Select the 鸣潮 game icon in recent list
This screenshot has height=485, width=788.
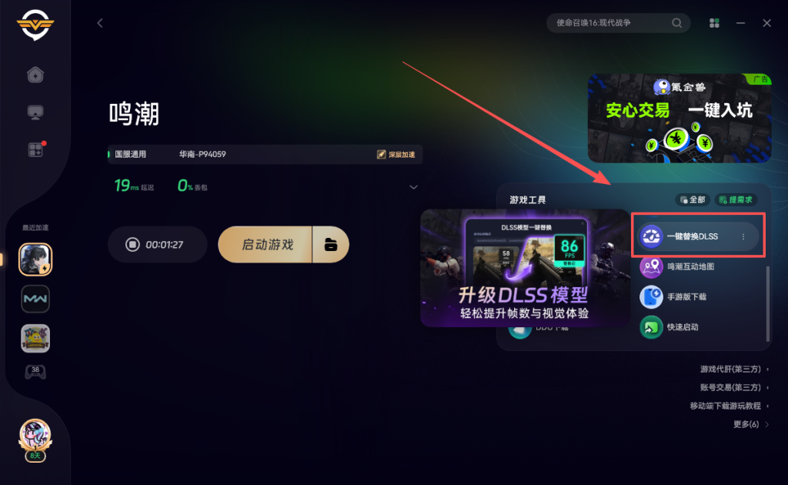(35, 259)
